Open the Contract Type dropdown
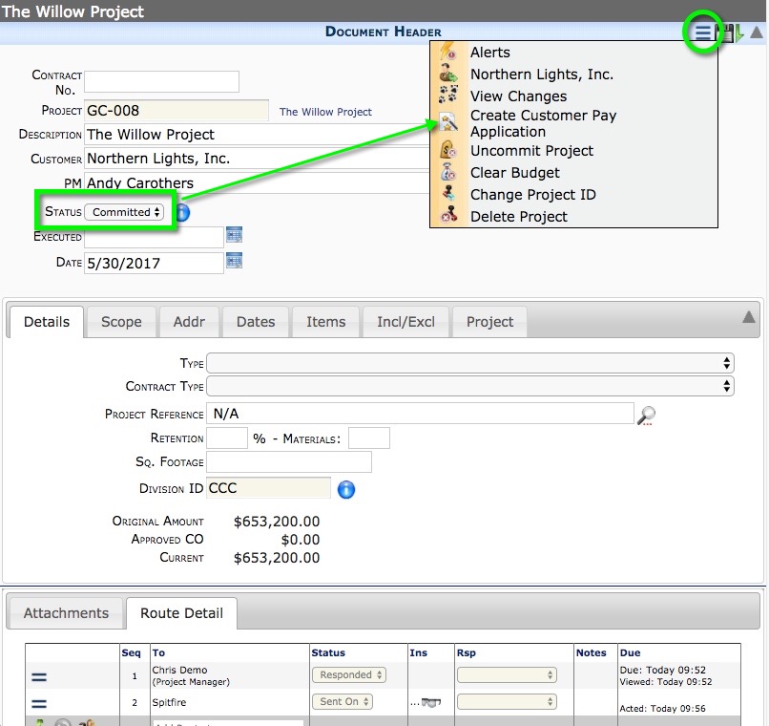 pos(469,386)
